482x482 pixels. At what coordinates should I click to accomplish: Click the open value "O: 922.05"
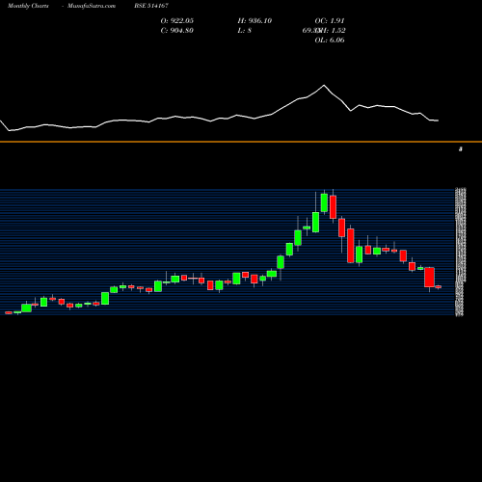tap(177, 20)
